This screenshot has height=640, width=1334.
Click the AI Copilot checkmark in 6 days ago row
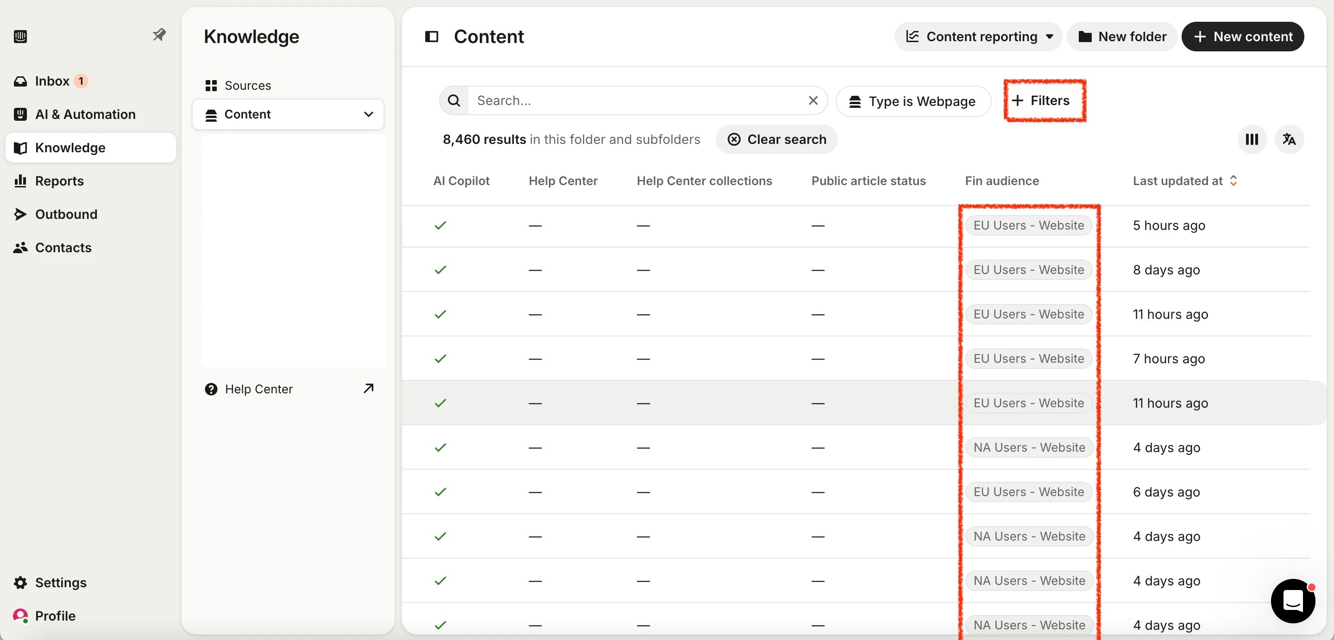coord(440,492)
